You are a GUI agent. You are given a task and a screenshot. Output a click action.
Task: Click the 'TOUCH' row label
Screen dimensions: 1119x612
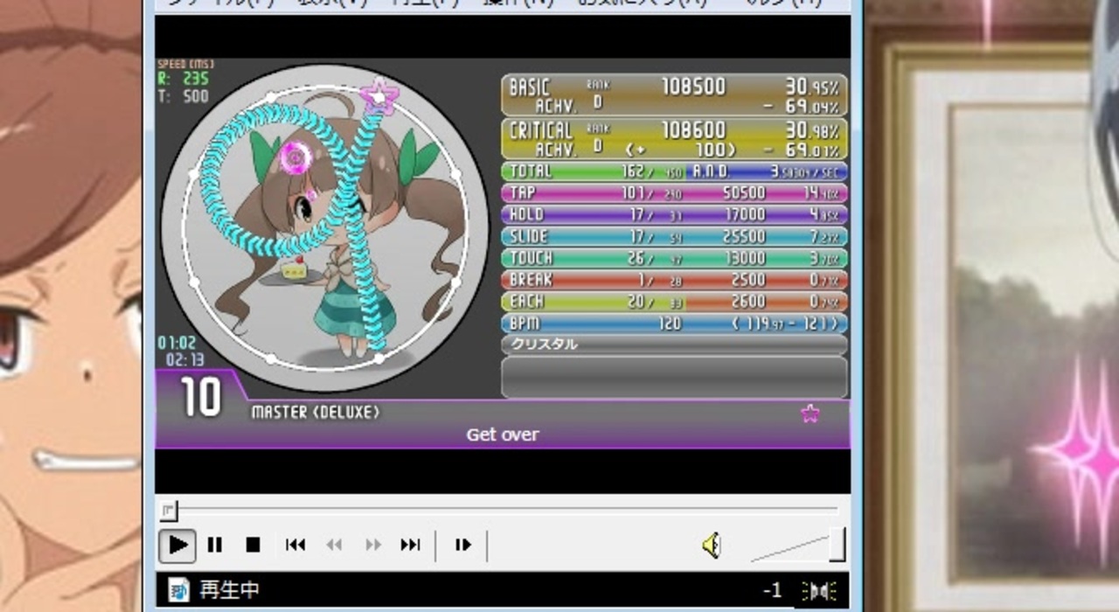532,258
